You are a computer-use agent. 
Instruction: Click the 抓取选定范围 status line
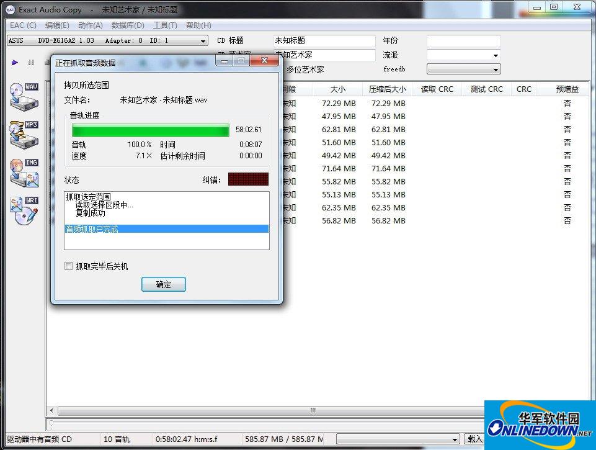(88, 197)
